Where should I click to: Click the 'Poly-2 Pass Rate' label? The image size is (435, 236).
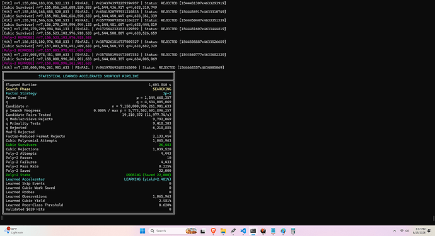coord(22,167)
